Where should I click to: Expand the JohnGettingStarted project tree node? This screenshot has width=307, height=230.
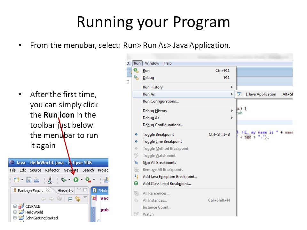coord(15,218)
